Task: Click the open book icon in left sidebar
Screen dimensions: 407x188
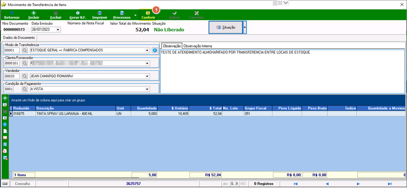Action: point(5,138)
